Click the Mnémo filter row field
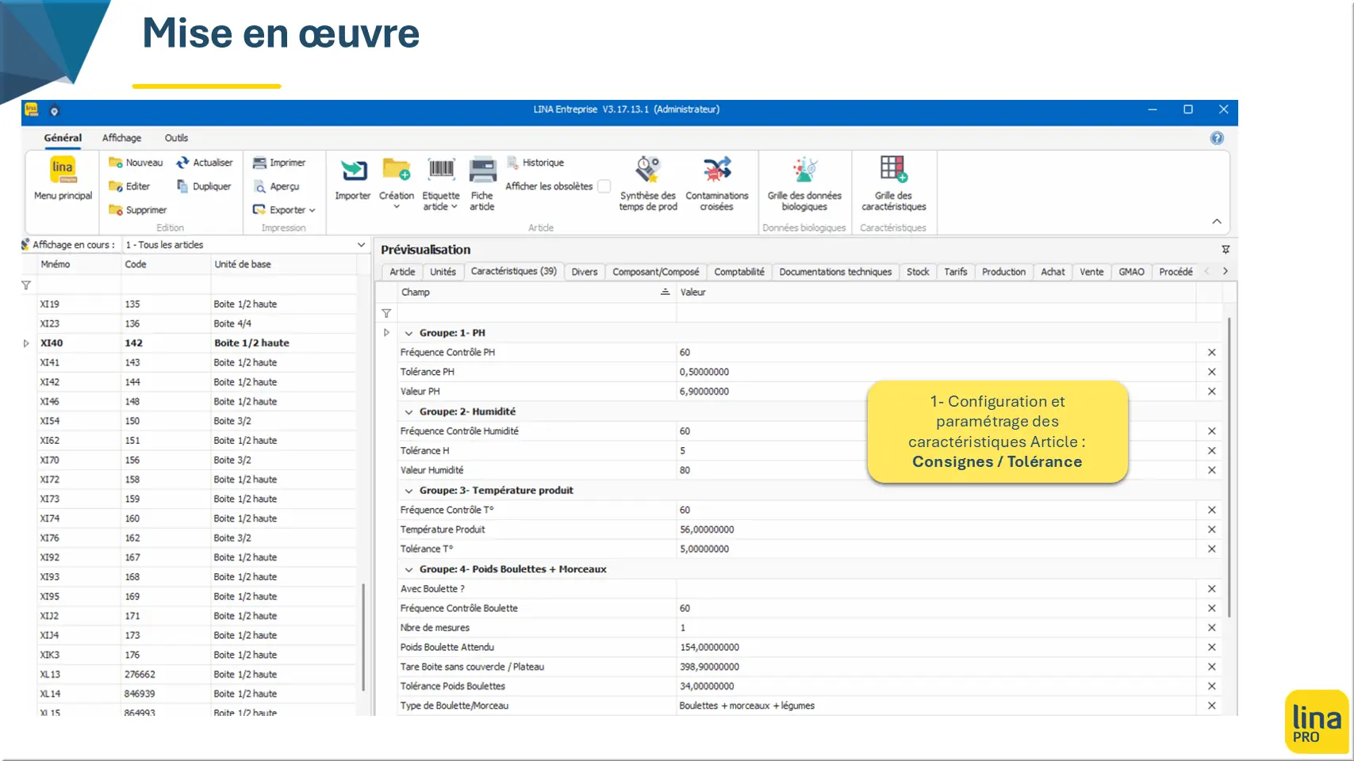 [79, 285]
